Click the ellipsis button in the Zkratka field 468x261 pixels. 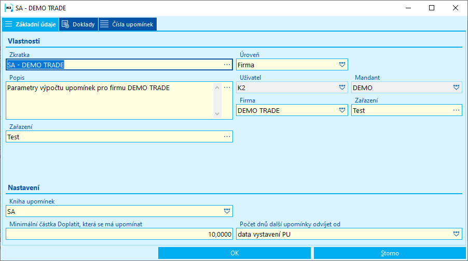point(227,65)
